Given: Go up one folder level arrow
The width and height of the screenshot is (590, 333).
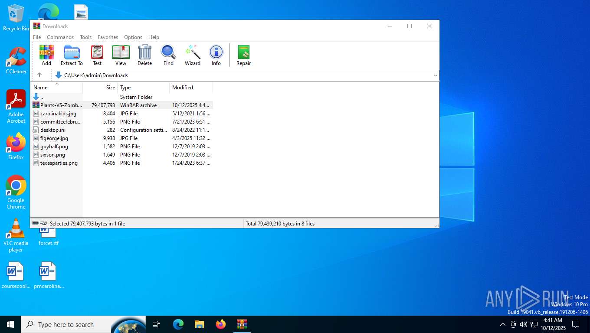Looking at the screenshot, I should tap(39, 75).
